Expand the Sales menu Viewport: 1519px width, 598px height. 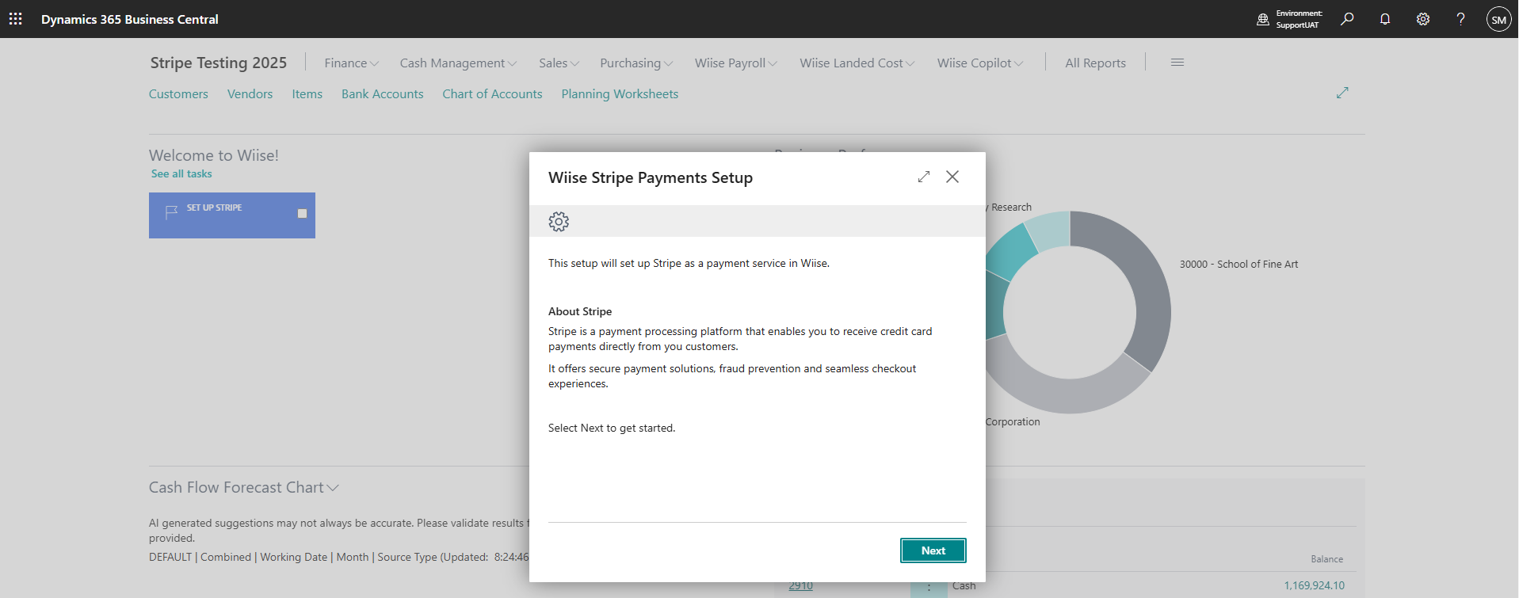click(559, 63)
